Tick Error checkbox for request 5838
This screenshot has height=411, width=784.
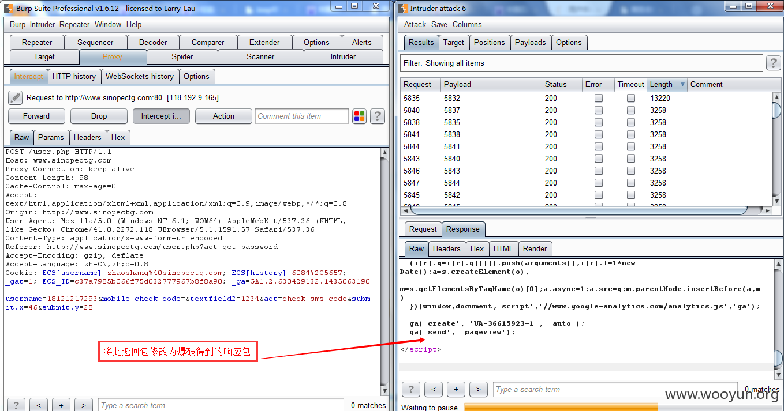[x=599, y=122]
